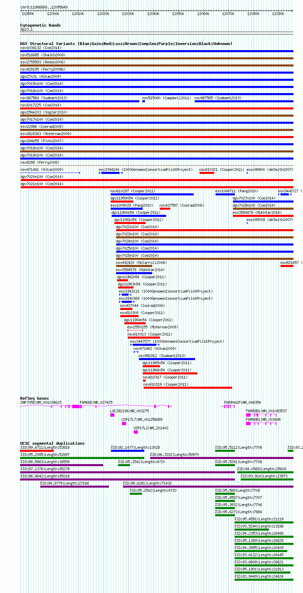Click the DGV Structural Variants track title
This screenshot has width=303, height=593.
(126, 44)
